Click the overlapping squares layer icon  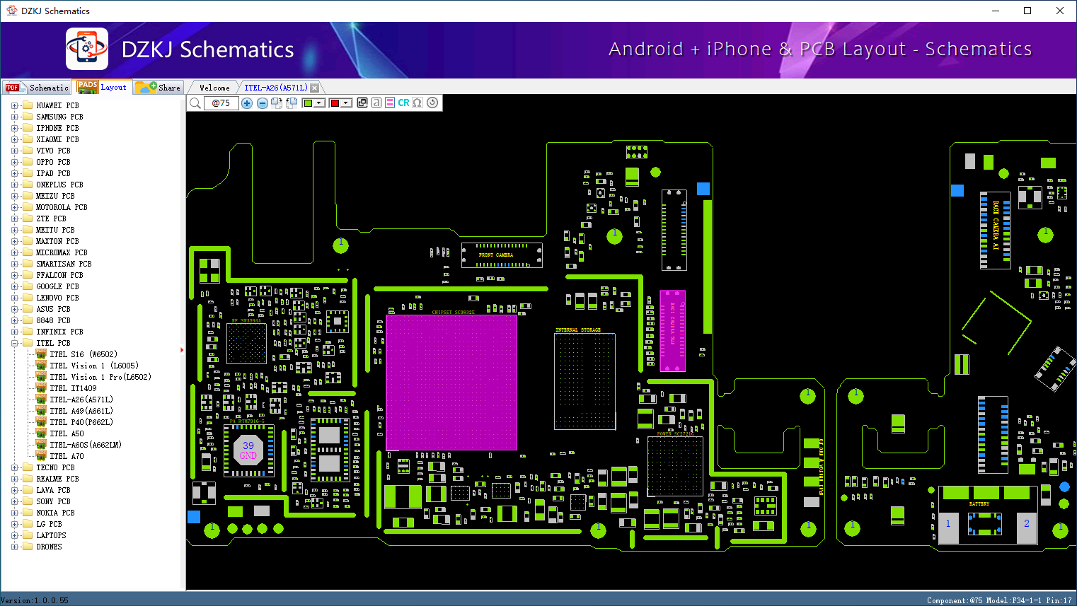362,103
